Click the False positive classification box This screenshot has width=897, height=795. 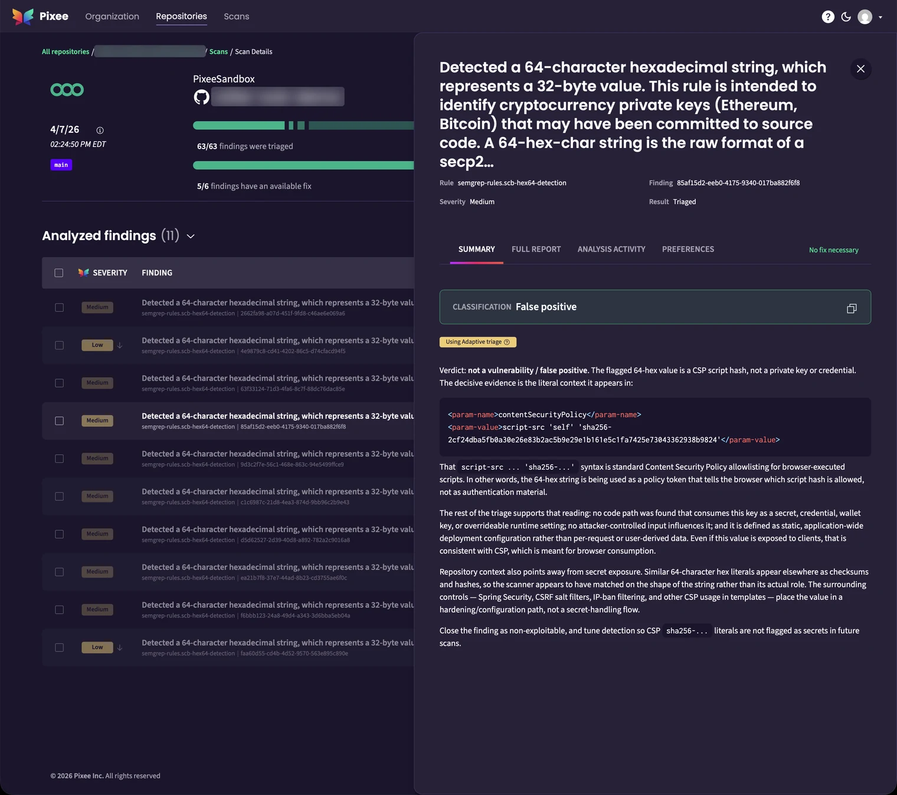pos(655,307)
